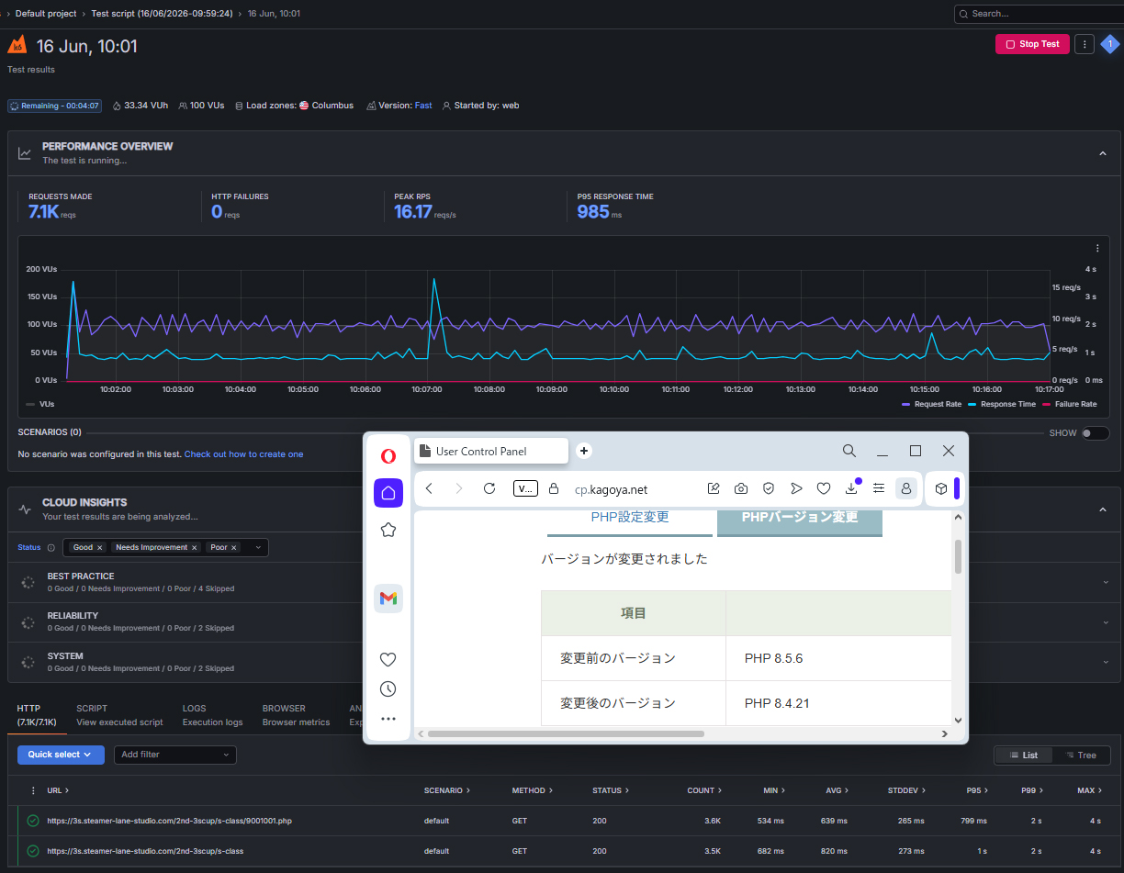Click Opera snapshot camera icon
1124x873 pixels.
741,488
